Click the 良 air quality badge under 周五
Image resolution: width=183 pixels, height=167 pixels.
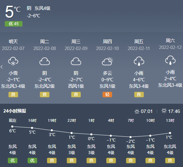tap(139, 95)
